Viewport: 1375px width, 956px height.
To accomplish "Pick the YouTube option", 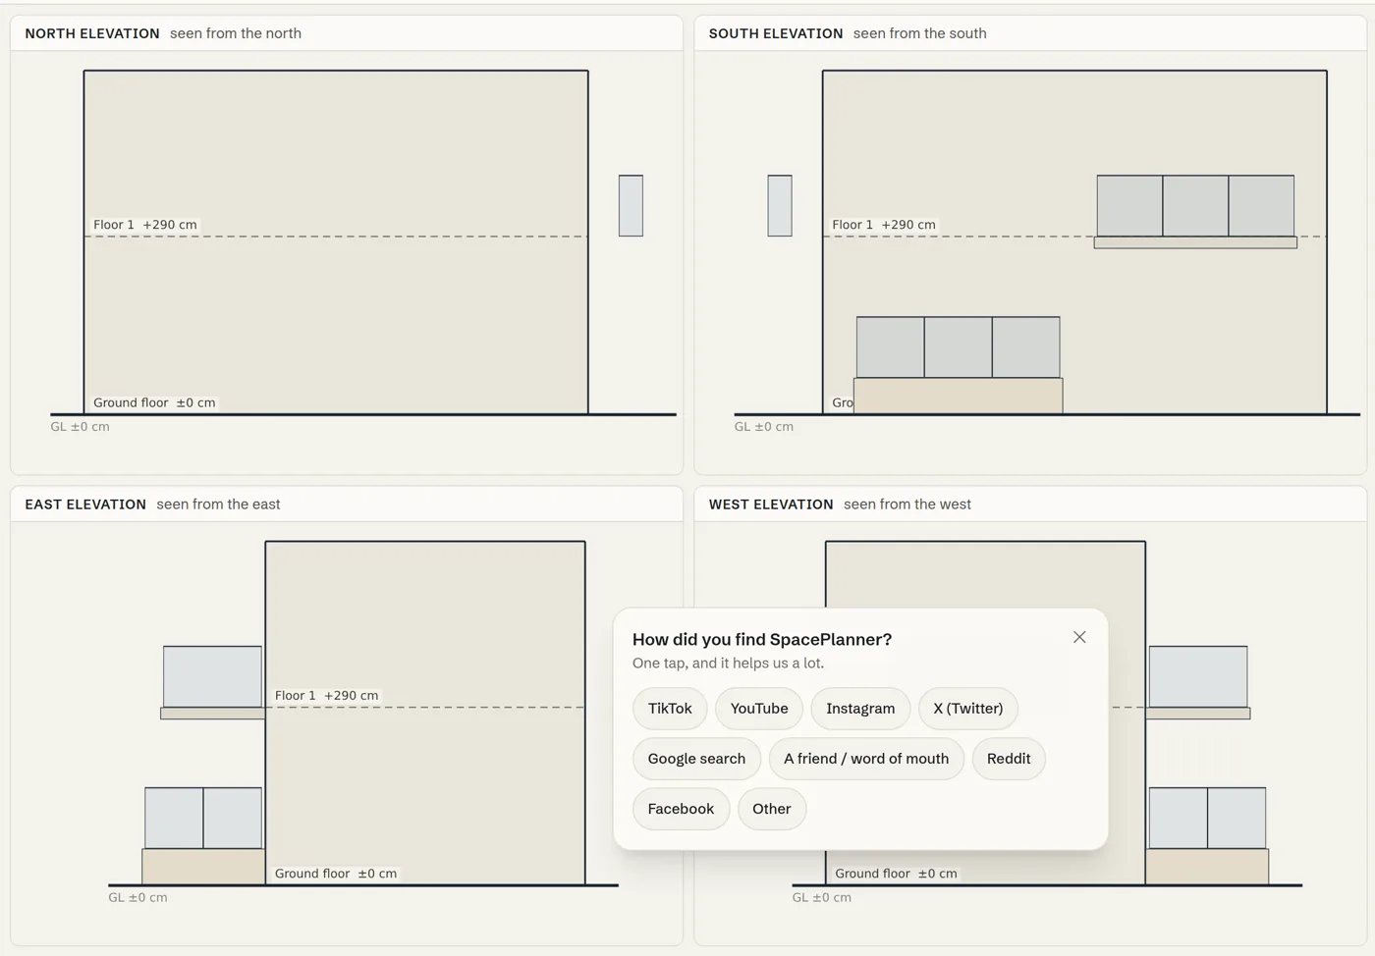I will 759,709.
